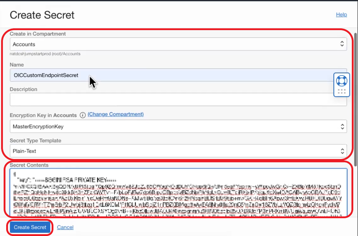Image resolution: width=358 pixels, height=236 pixels.
Task: Click the Change Compartment link
Action: [x=116, y=114]
